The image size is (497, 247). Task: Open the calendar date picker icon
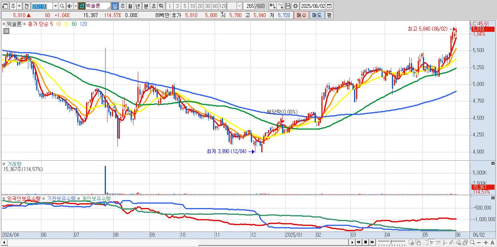pyautogui.click(x=329, y=6)
